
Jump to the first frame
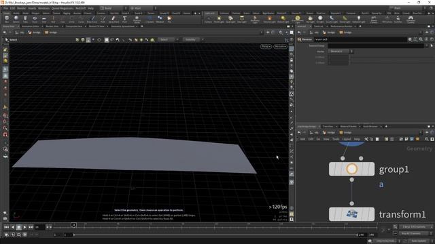[x=6, y=227]
